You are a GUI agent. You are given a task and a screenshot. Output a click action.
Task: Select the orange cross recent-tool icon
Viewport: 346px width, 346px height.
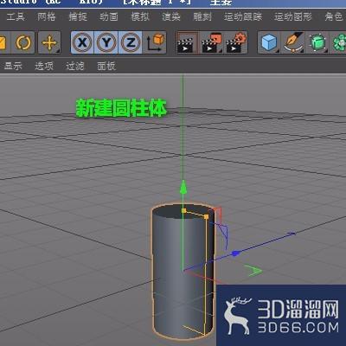pos(49,42)
